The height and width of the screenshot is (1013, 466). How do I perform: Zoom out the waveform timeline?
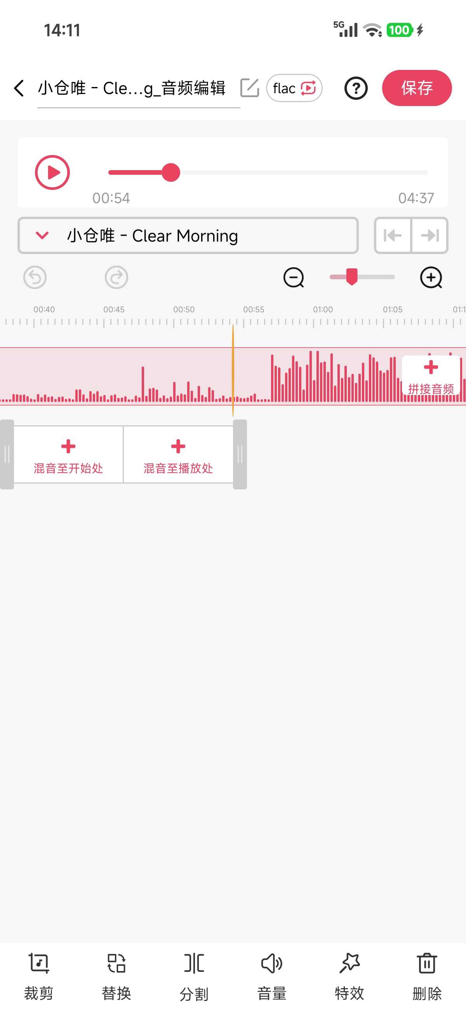pos(293,278)
